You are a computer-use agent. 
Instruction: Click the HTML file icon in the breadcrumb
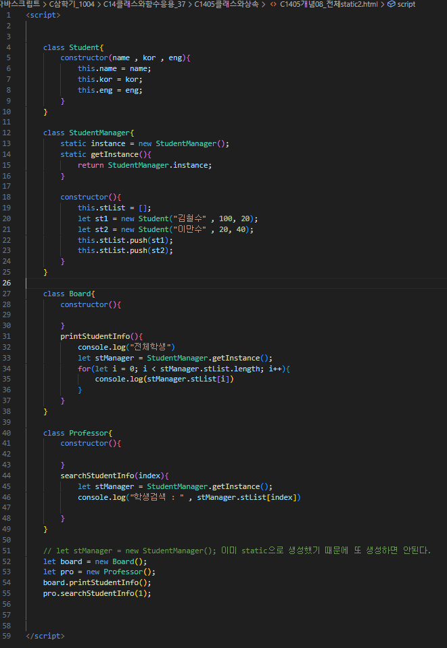click(273, 4)
